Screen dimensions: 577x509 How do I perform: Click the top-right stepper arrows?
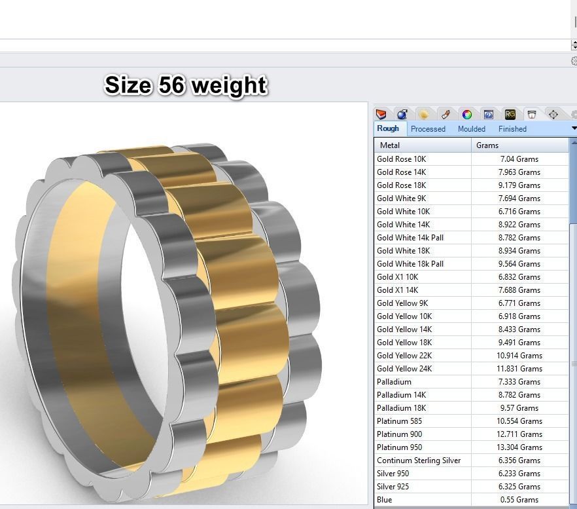tap(574, 45)
